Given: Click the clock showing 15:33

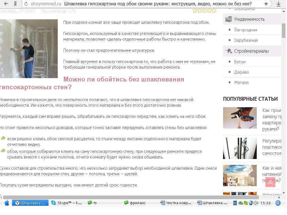Looking at the screenshot, I should pos(265,203).
